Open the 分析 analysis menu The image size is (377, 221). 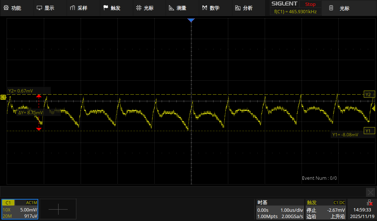coord(244,8)
